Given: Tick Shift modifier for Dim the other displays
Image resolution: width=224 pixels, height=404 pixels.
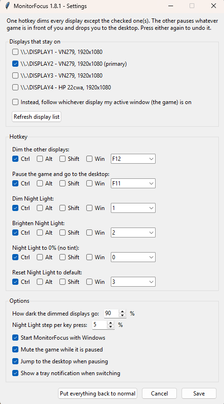Looking at the screenshot, I should click(x=62, y=159).
